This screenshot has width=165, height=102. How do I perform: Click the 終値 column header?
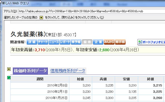click(151, 79)
